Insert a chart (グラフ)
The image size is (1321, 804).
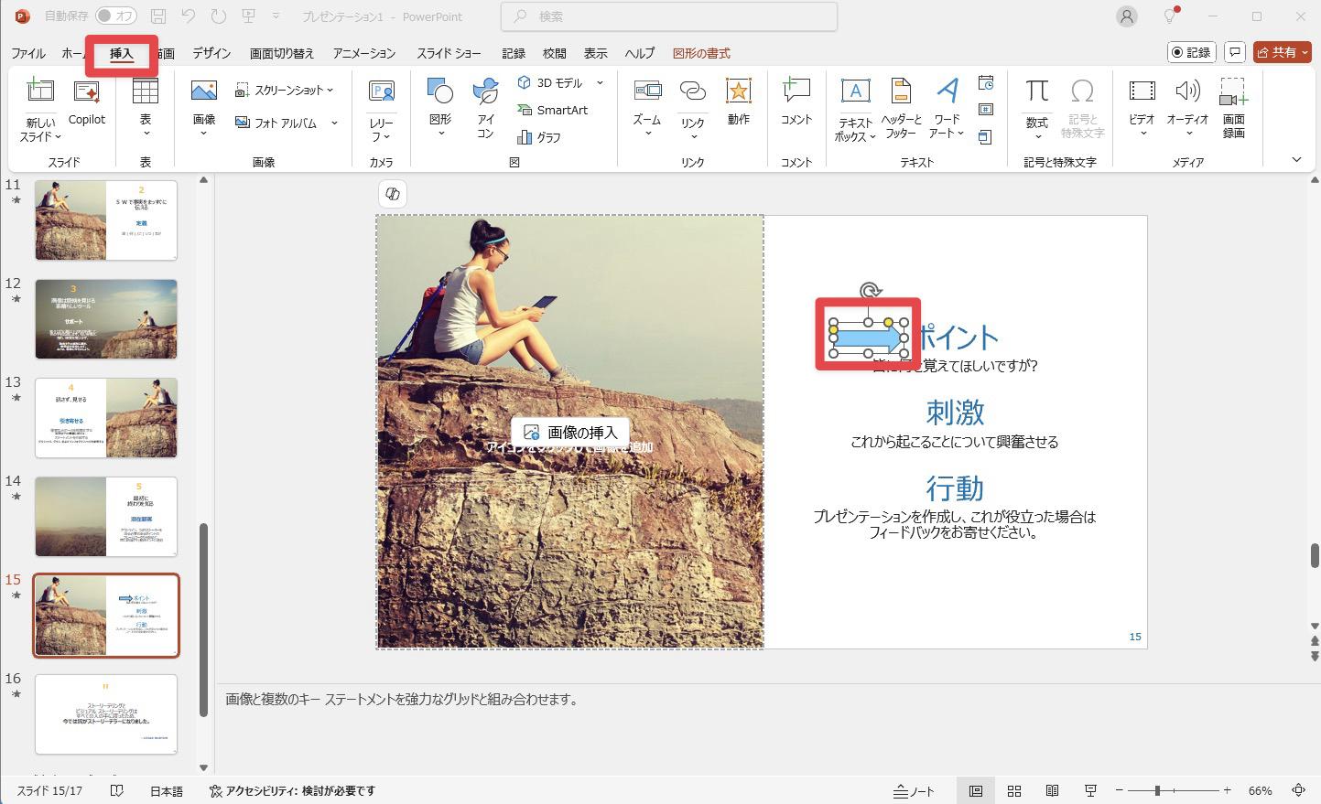click(x=539, y=137)
